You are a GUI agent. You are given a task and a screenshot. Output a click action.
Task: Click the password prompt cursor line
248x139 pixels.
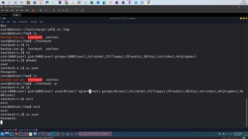click(2, 122)
